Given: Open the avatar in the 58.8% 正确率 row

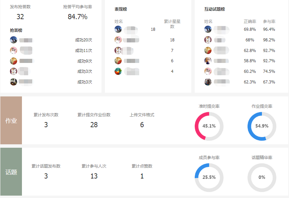Looking at the screenshot, I should [208, 61].
